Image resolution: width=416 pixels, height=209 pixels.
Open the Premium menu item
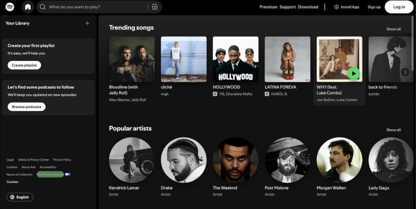pos(268,7)
